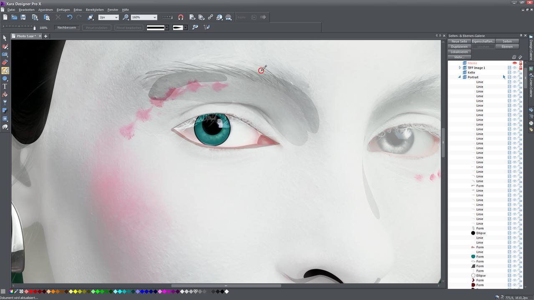Select the Transparency glass tool
The width and height of the screenshot is (534, 300).
click(5, 102)
